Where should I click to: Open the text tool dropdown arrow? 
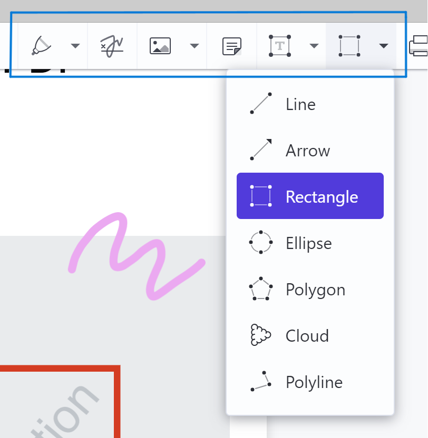click(x=314, y=46)
